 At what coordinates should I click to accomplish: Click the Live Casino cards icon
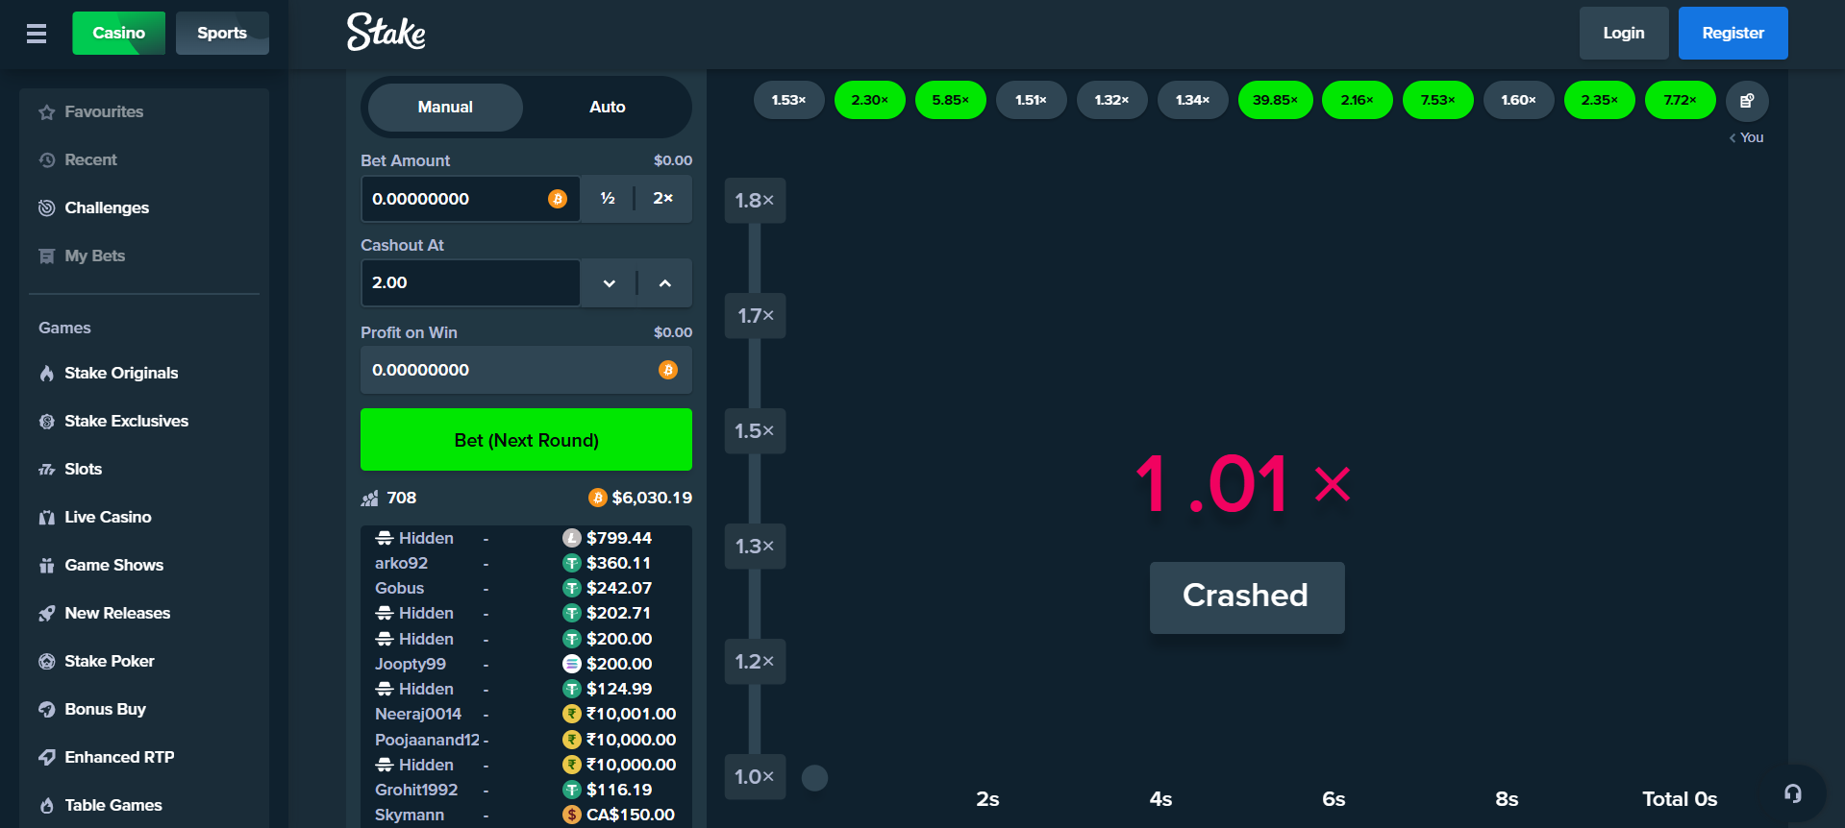46,518
